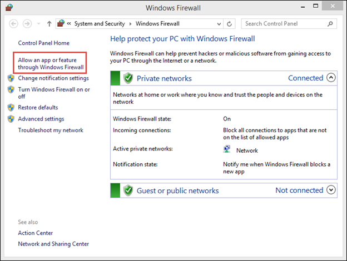Click the Help protect your PC heading
This screenshot has height=261, width=347.
[182, 39]
